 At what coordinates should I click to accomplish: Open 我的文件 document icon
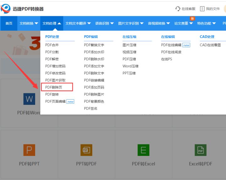coord(202,9)
